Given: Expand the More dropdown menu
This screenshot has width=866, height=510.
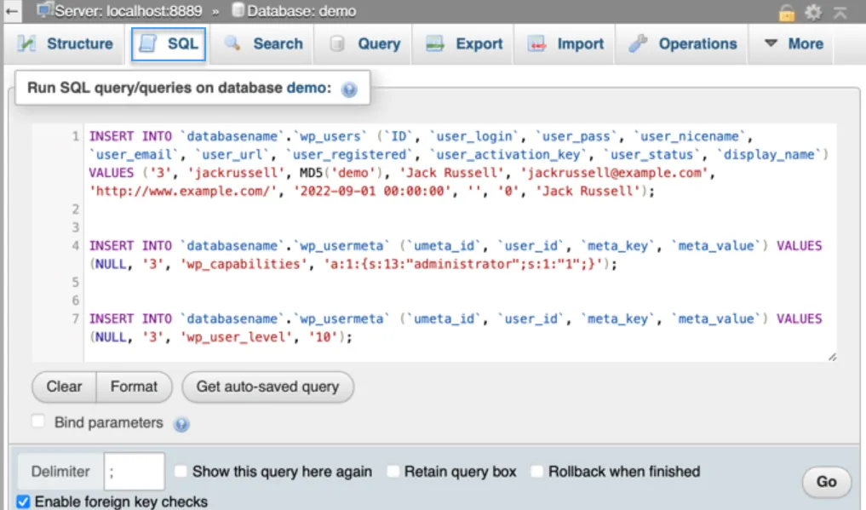Looking at the screenshot, I should coord(794,43).
